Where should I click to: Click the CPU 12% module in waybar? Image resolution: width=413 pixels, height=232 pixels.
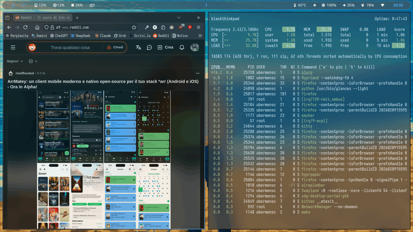tap(59, 5)
